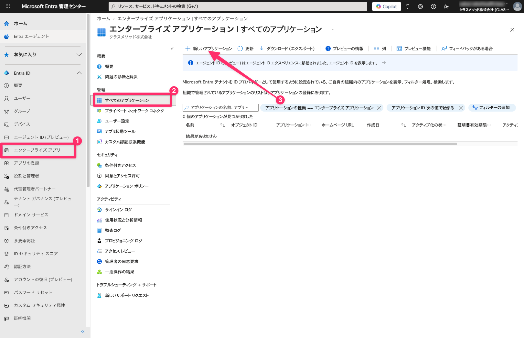This screenshot has height=338, width=524.
Task: Click the Refresh (更新) toolbar icon
Action: (246, 49)
